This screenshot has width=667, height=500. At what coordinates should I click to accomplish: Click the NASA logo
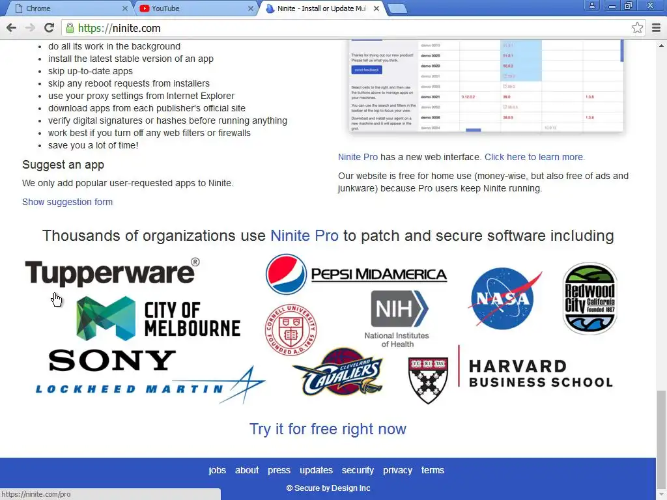pyautogui.click(x=505, y=298)
